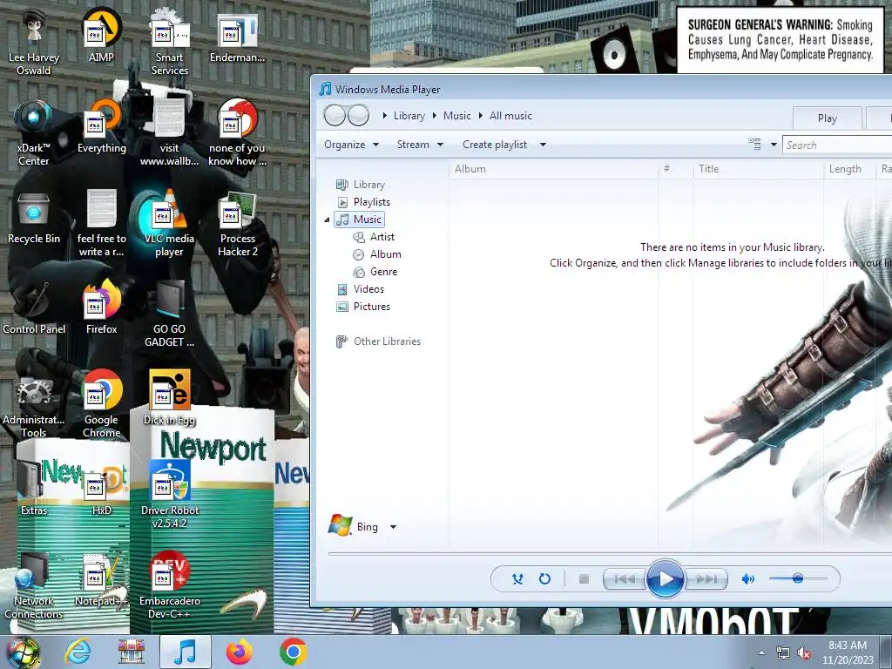Open the Stream menu

point(420,145)
